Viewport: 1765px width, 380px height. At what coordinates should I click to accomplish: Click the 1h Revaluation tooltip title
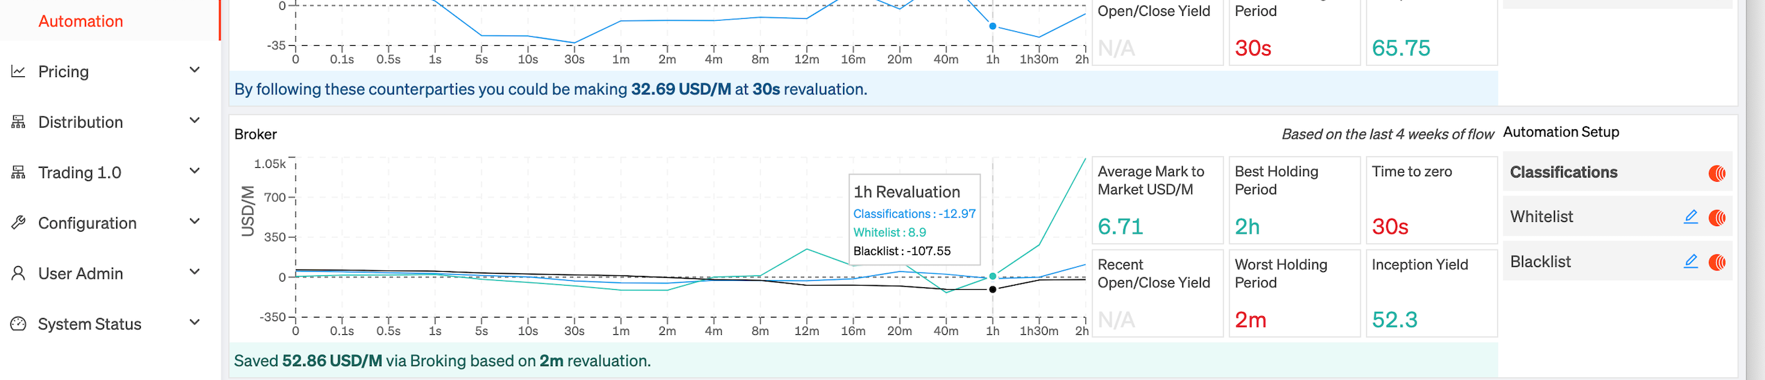(x=907, y=192)
